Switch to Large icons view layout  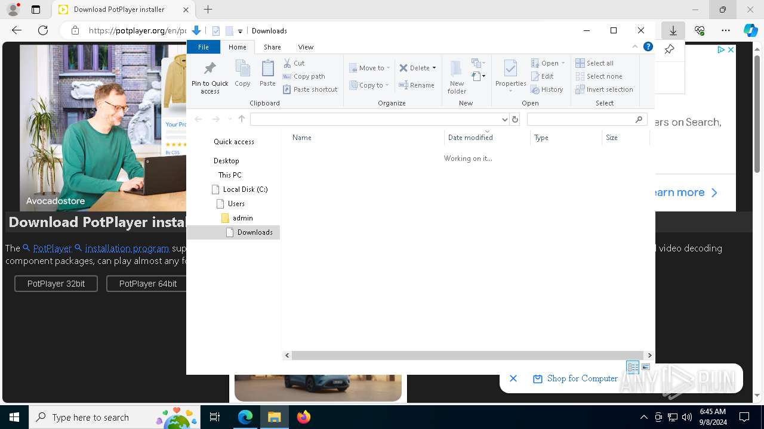pyautogui.click(x=646, y=367)
